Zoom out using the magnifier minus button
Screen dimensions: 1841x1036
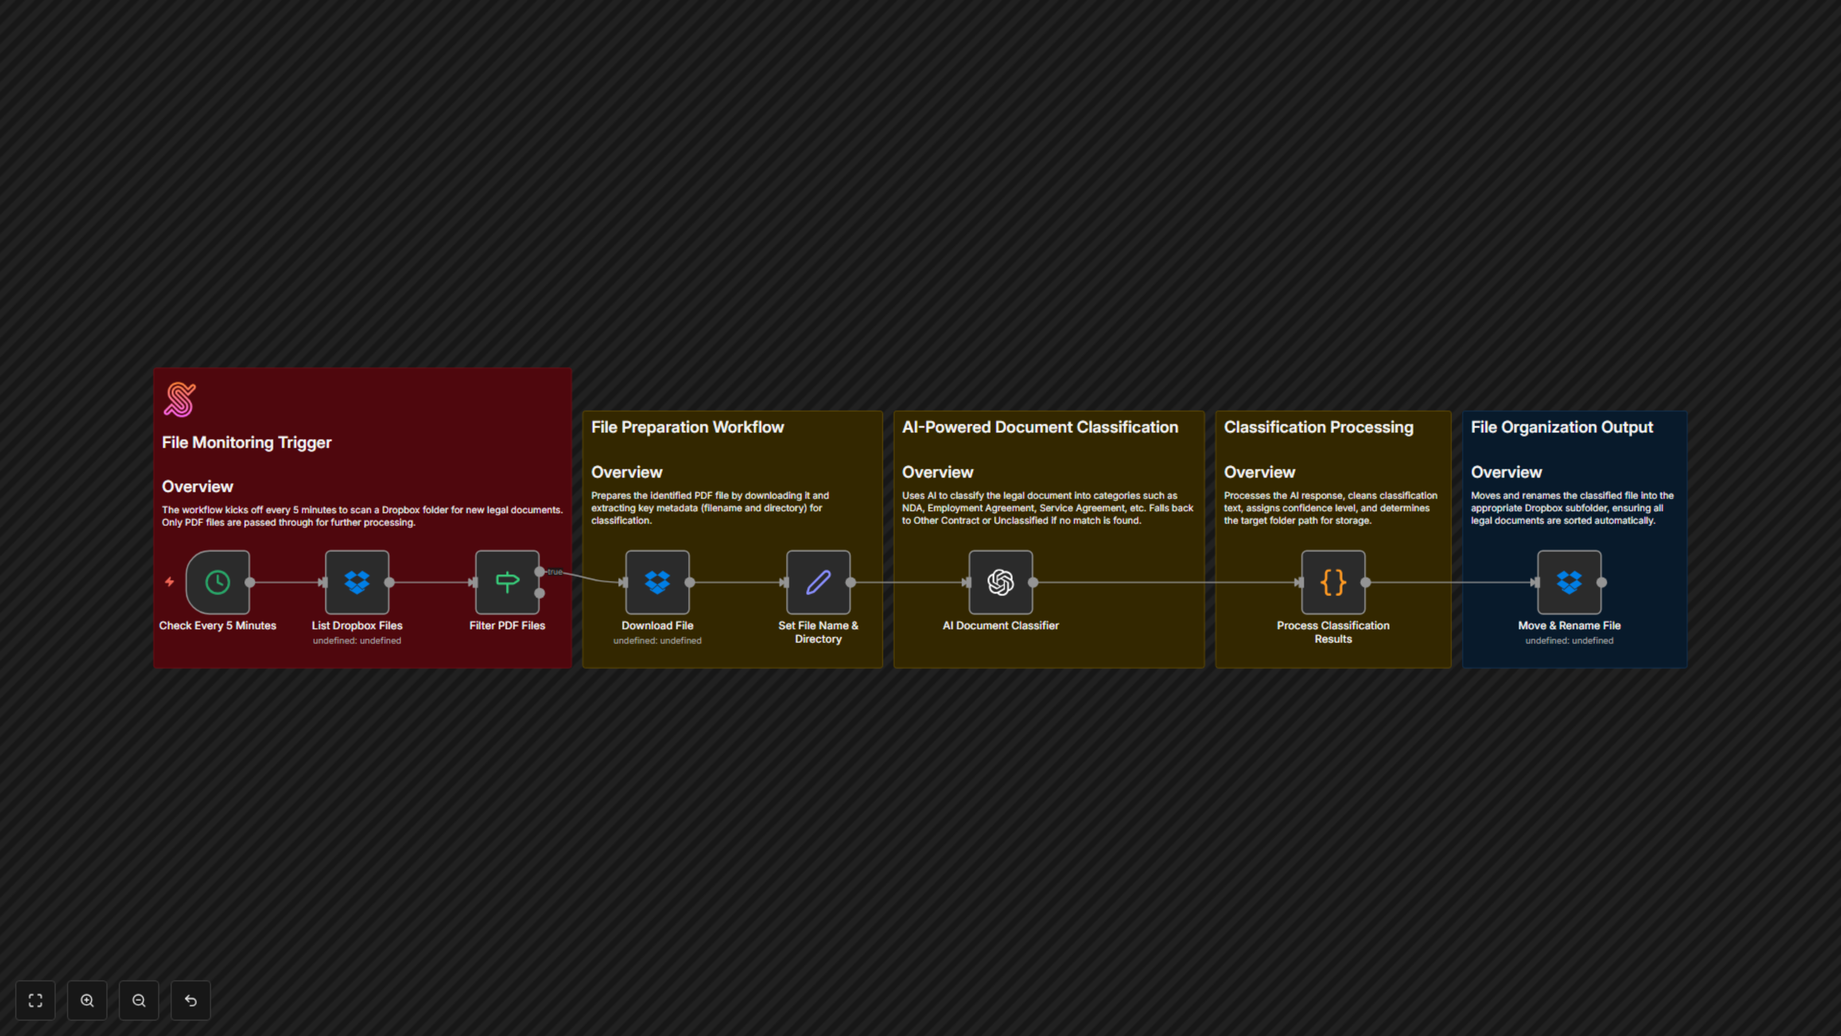(x=139, y=1000)
